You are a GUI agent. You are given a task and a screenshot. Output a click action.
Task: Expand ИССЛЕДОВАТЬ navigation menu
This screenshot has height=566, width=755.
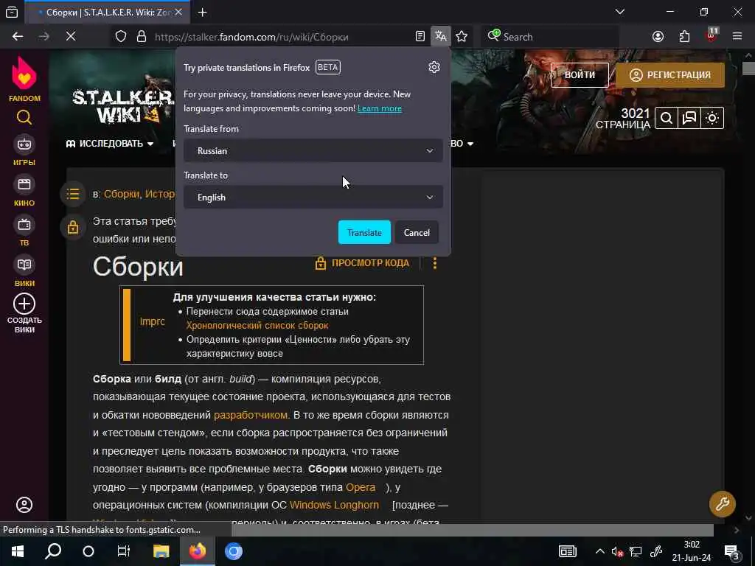pos(110,144)
